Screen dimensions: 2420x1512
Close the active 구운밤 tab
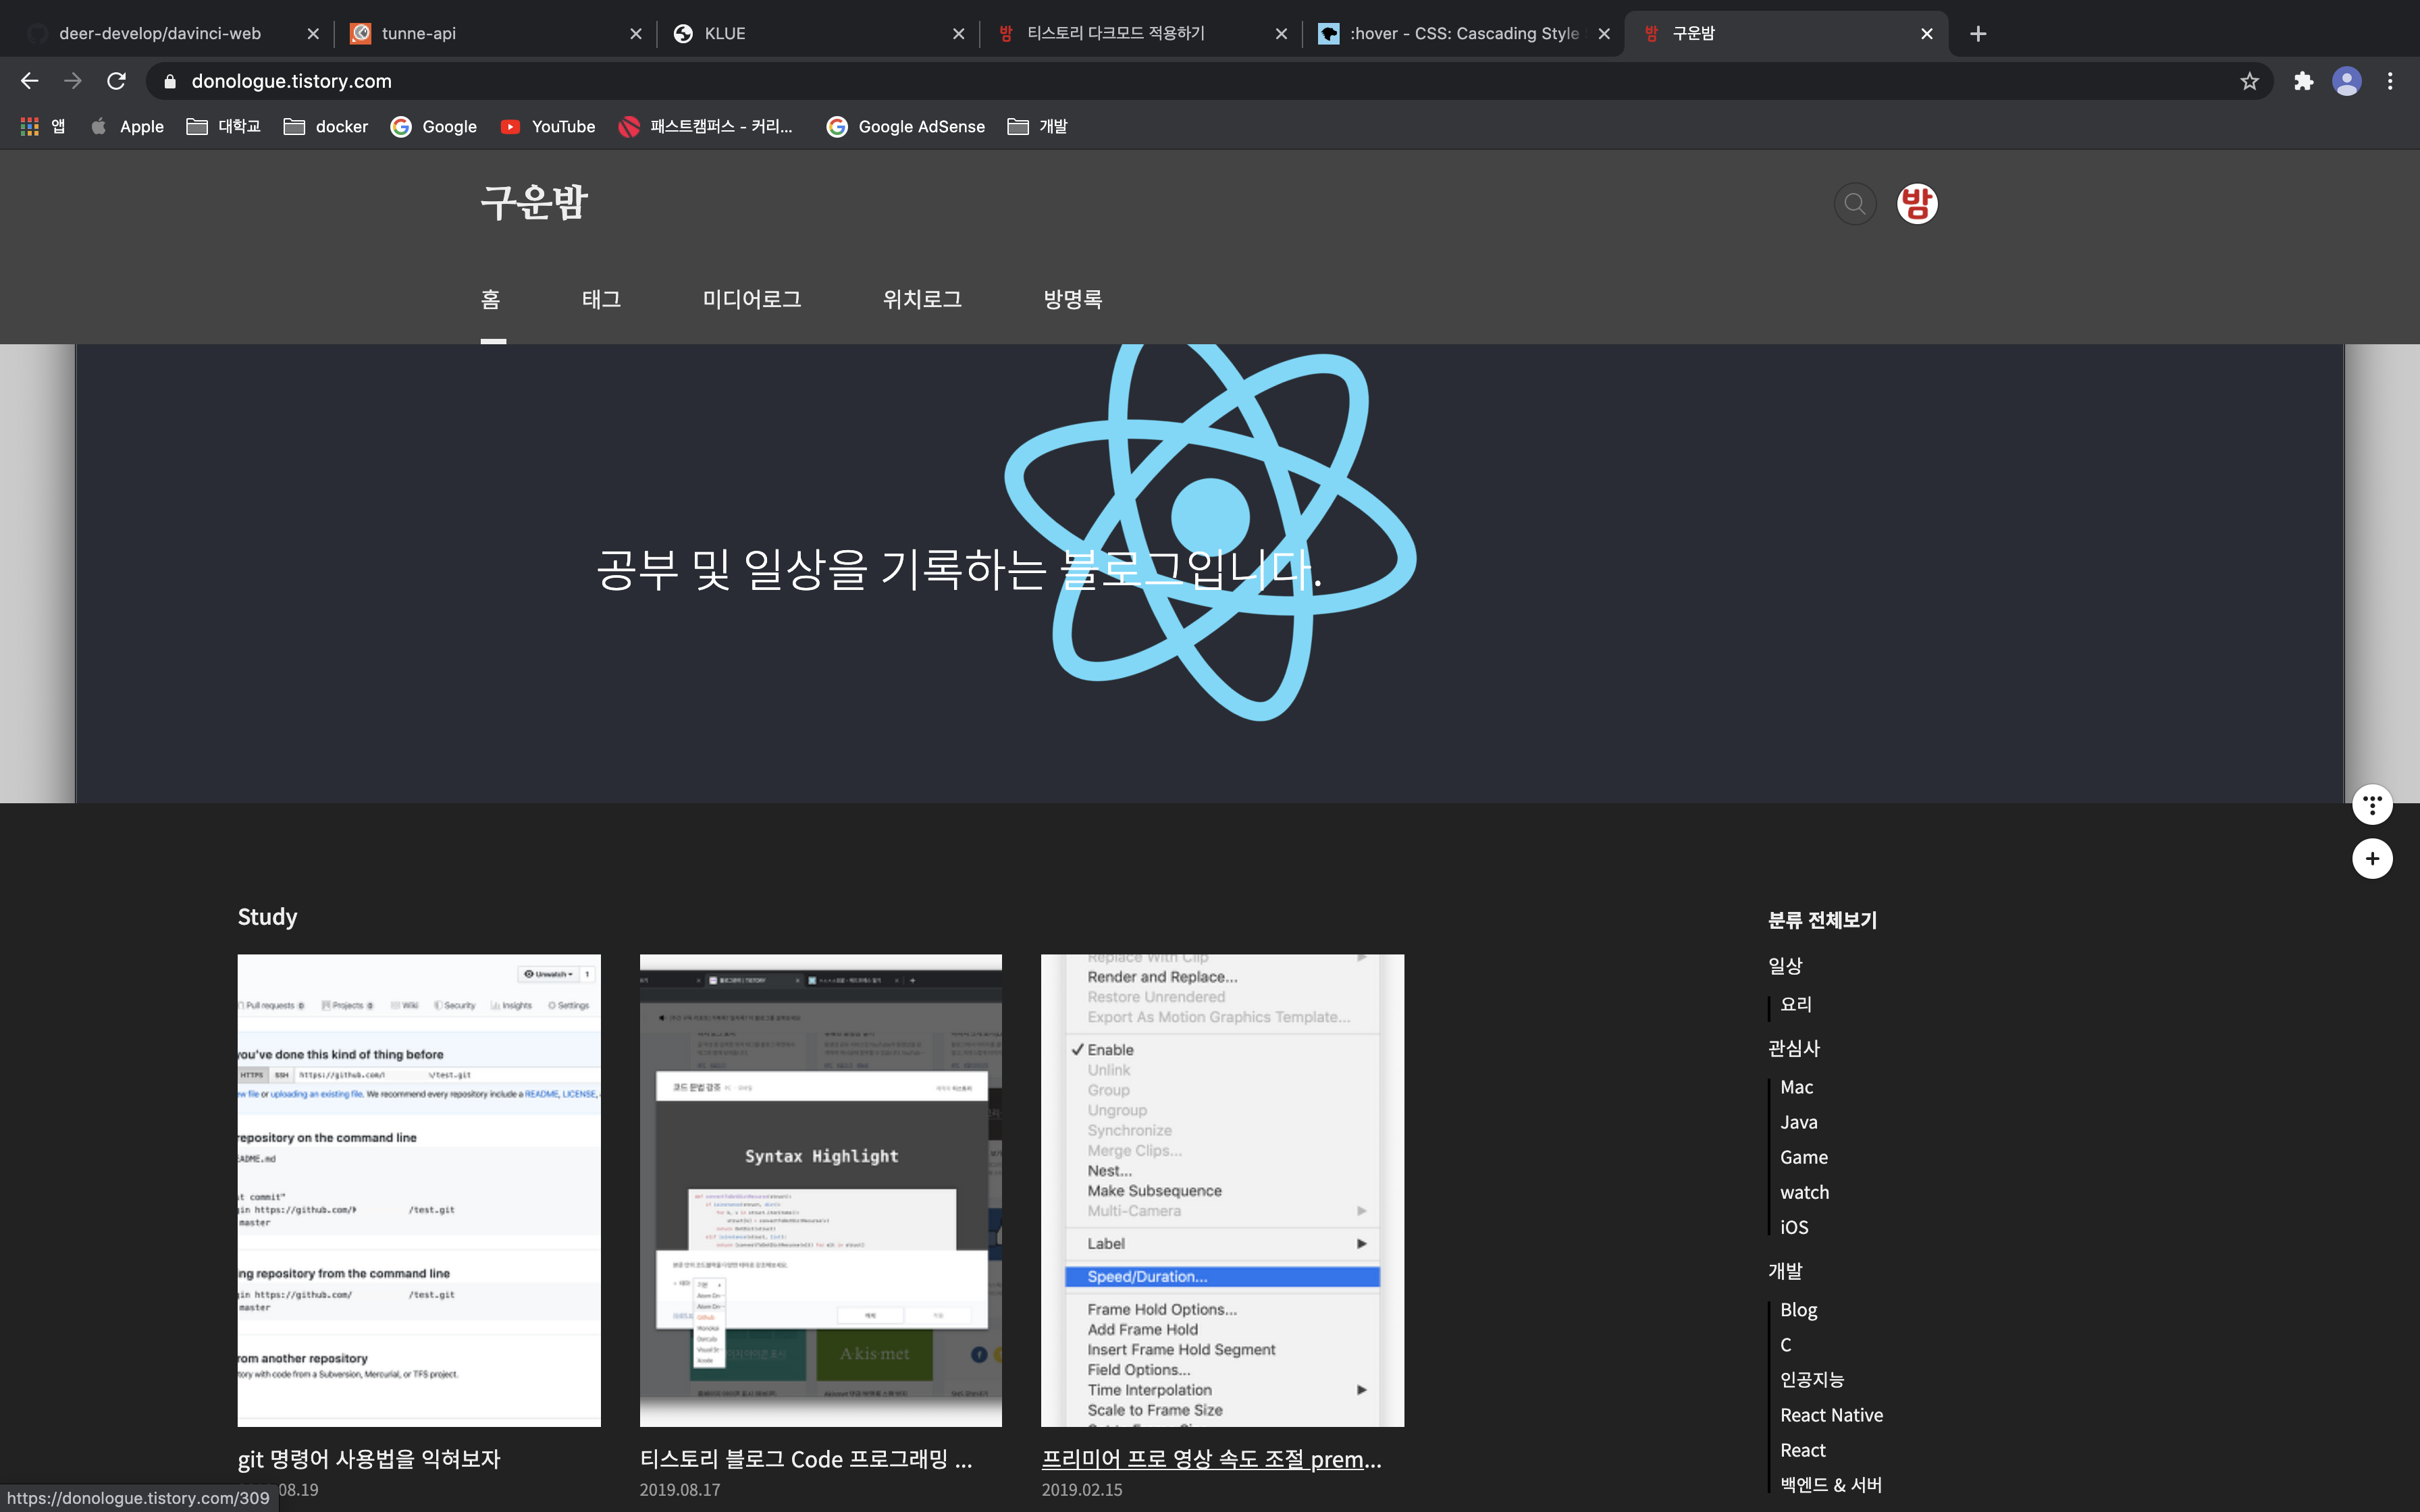1927,34
